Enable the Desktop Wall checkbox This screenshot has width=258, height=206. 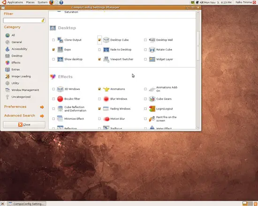pos(145,40)
